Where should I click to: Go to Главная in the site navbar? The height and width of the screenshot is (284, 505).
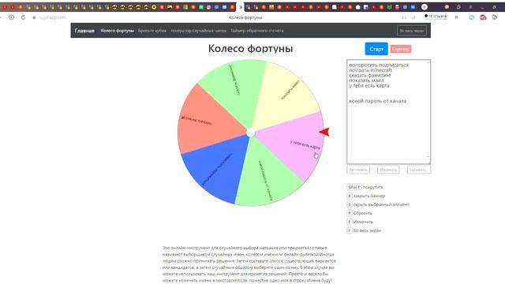84,31
